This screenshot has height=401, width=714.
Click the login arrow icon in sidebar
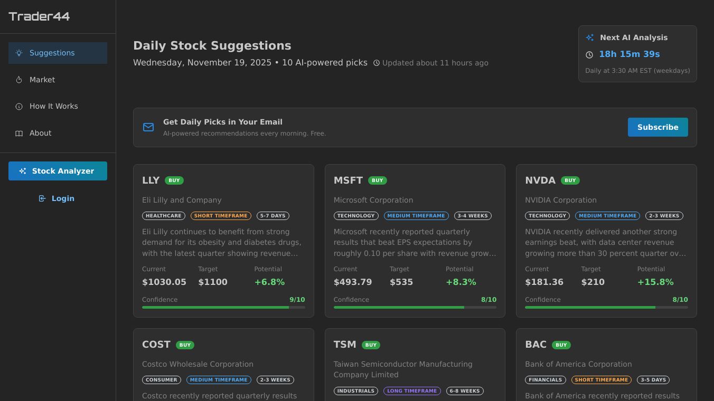point(42,198)
